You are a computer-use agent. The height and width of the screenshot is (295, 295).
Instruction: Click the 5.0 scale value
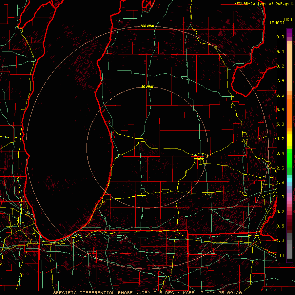[280, 124]
